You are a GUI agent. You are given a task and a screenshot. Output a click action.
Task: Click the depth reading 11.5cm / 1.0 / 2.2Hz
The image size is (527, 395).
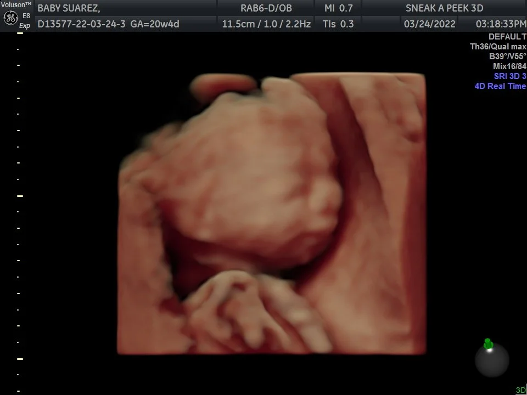pos(266,24)
